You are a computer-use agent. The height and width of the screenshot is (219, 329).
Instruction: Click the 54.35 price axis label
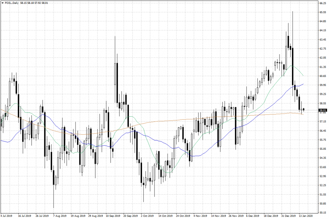point(323,158)
